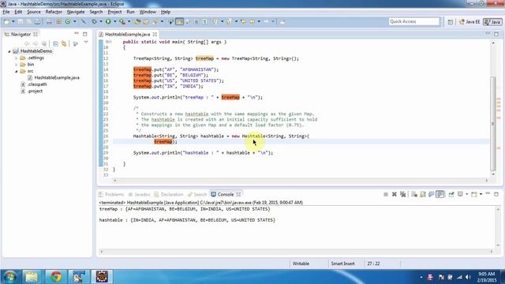Switch to the Javadoc tab
505x284 pixels.
click(139, 195)
